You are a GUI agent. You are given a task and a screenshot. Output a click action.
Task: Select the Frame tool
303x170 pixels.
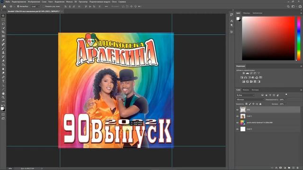click(x=3, y=36)
